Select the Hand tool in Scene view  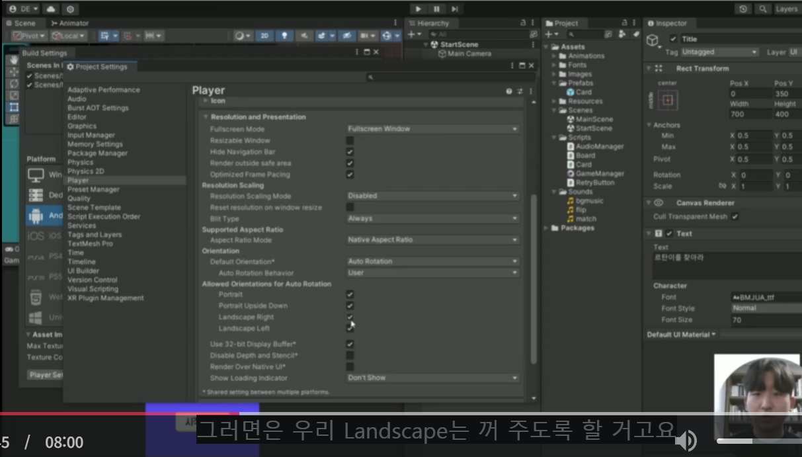click(x=14, y=60)
